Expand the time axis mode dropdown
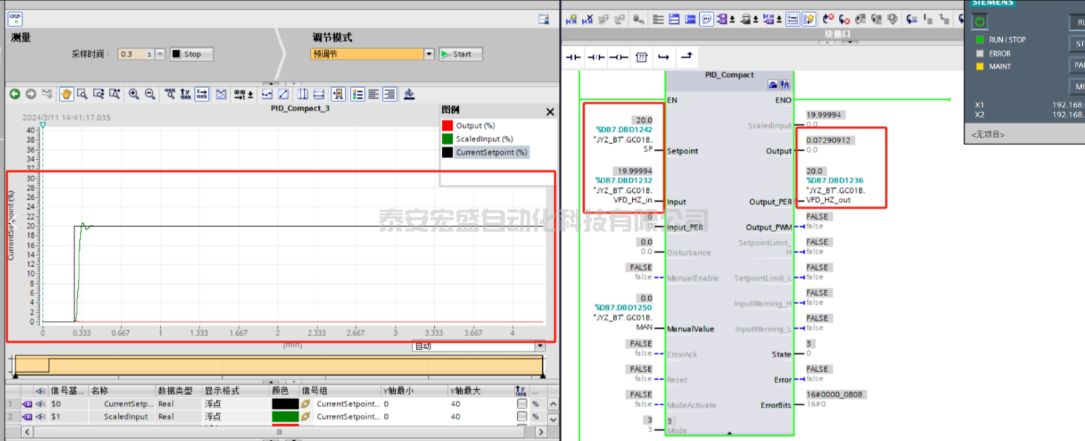Viewport: 1085px width, 441px height. pyautogui.click(x=540, y=346)
